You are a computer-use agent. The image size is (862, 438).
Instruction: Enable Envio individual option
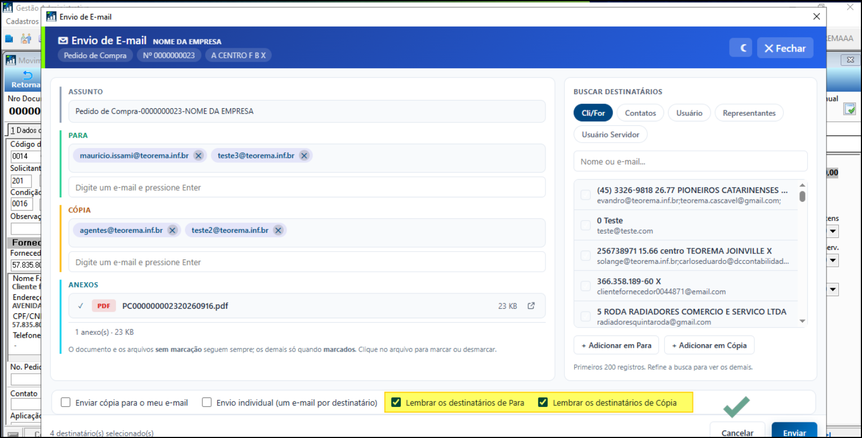[207, 403]
